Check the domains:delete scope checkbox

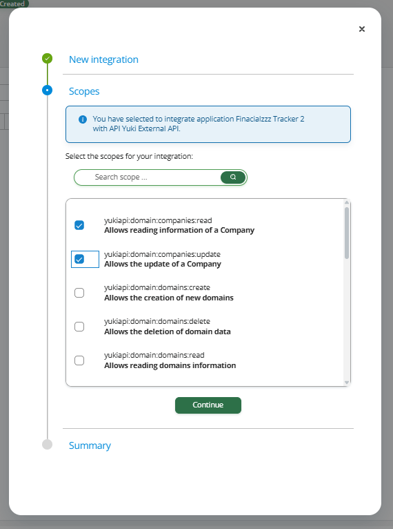(x=79, y=327)
